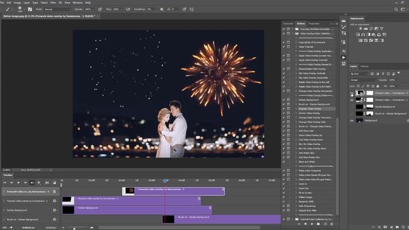Open the brush Mode dropdown in options bar
This screenshot has height=230, width=409.
tap(57, 9)
